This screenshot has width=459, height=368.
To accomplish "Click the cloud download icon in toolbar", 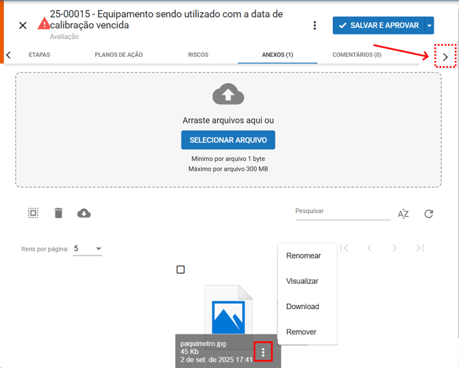I will 84,213.
